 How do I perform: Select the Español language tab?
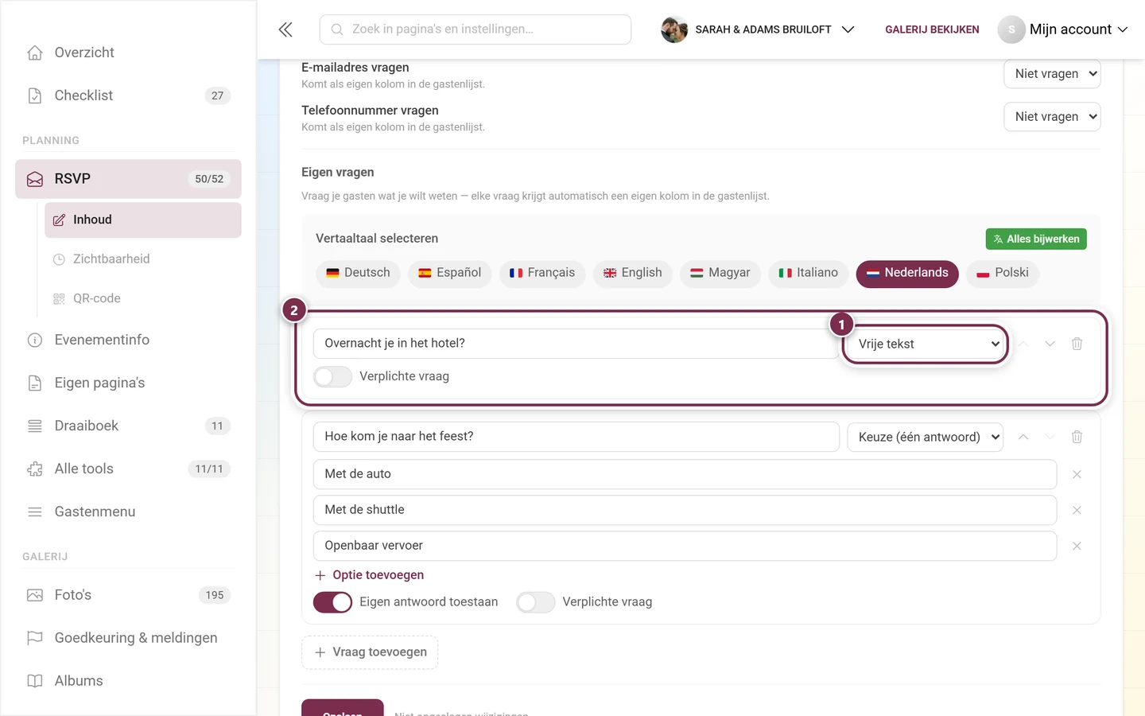click(450, 273)
